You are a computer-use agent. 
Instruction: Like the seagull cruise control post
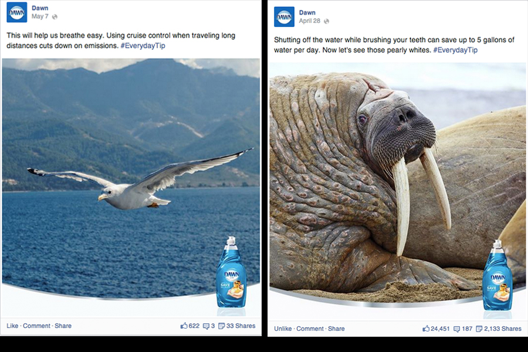pos(12,326)
